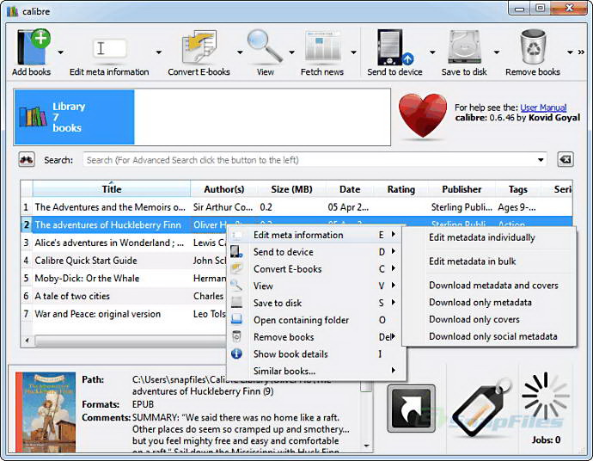This screenshot has height=461, width=593.
Task: Select Download only covers menu entry
Action: [474, 319]
